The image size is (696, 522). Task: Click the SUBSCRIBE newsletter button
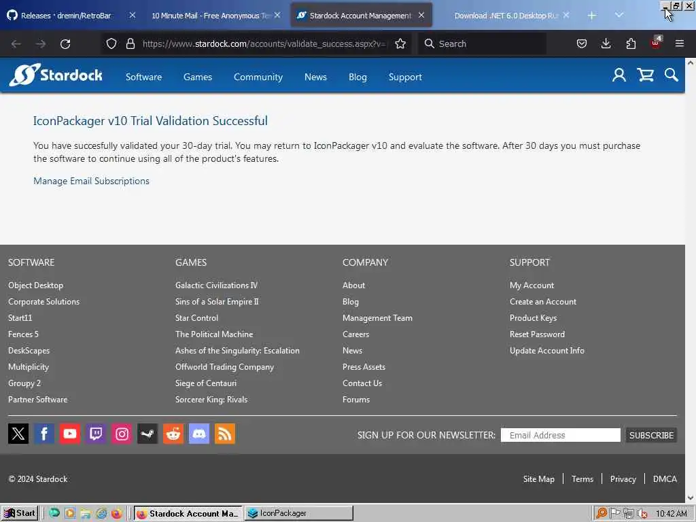pos(651,435)
